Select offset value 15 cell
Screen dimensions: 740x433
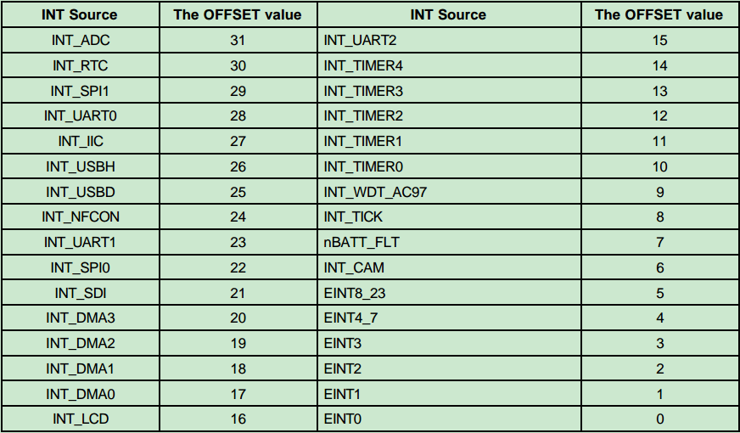(659, 41)
